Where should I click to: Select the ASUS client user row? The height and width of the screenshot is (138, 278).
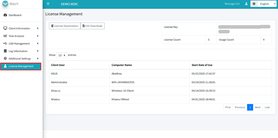54,73
